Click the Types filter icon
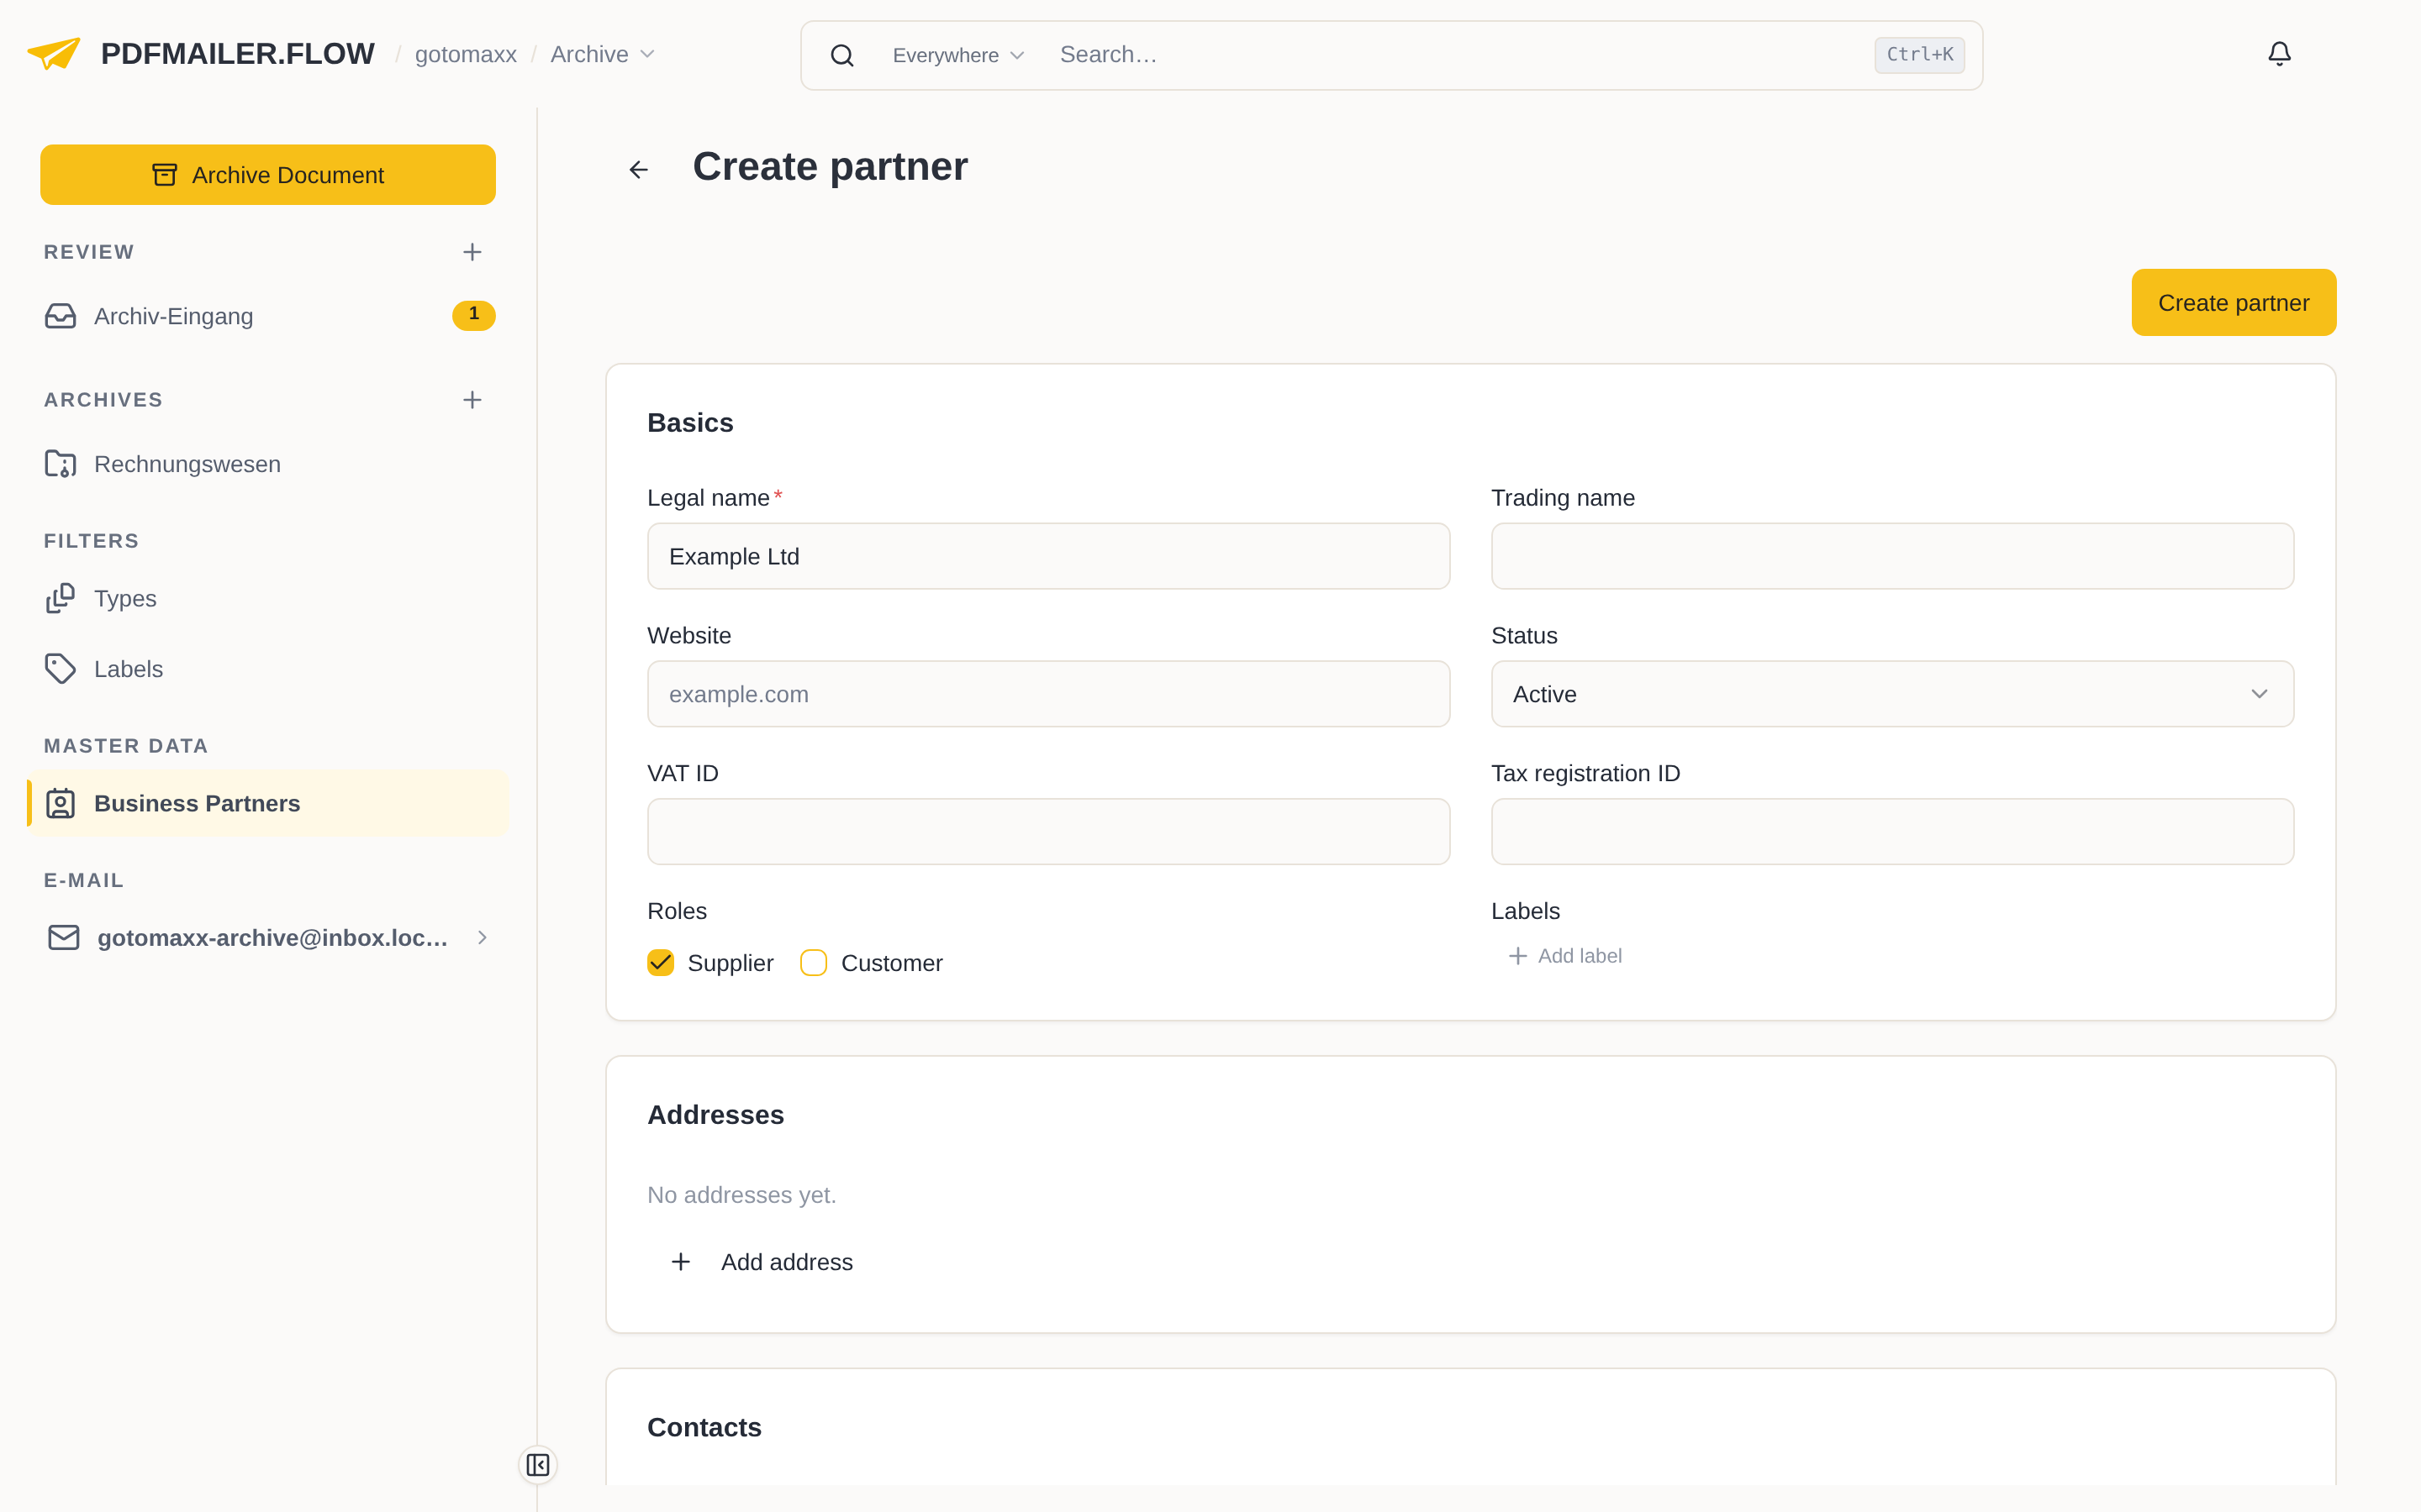2421x1512 pixels. 60,598
